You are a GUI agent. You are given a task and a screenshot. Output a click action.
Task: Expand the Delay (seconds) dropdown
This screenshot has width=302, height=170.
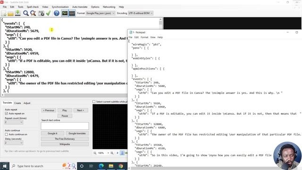tap(14, 143)
